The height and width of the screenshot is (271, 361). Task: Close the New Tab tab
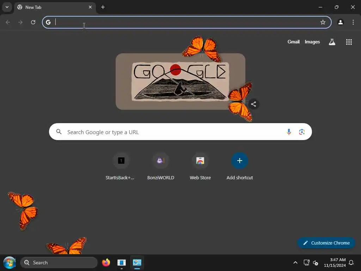tap(90, 7)
